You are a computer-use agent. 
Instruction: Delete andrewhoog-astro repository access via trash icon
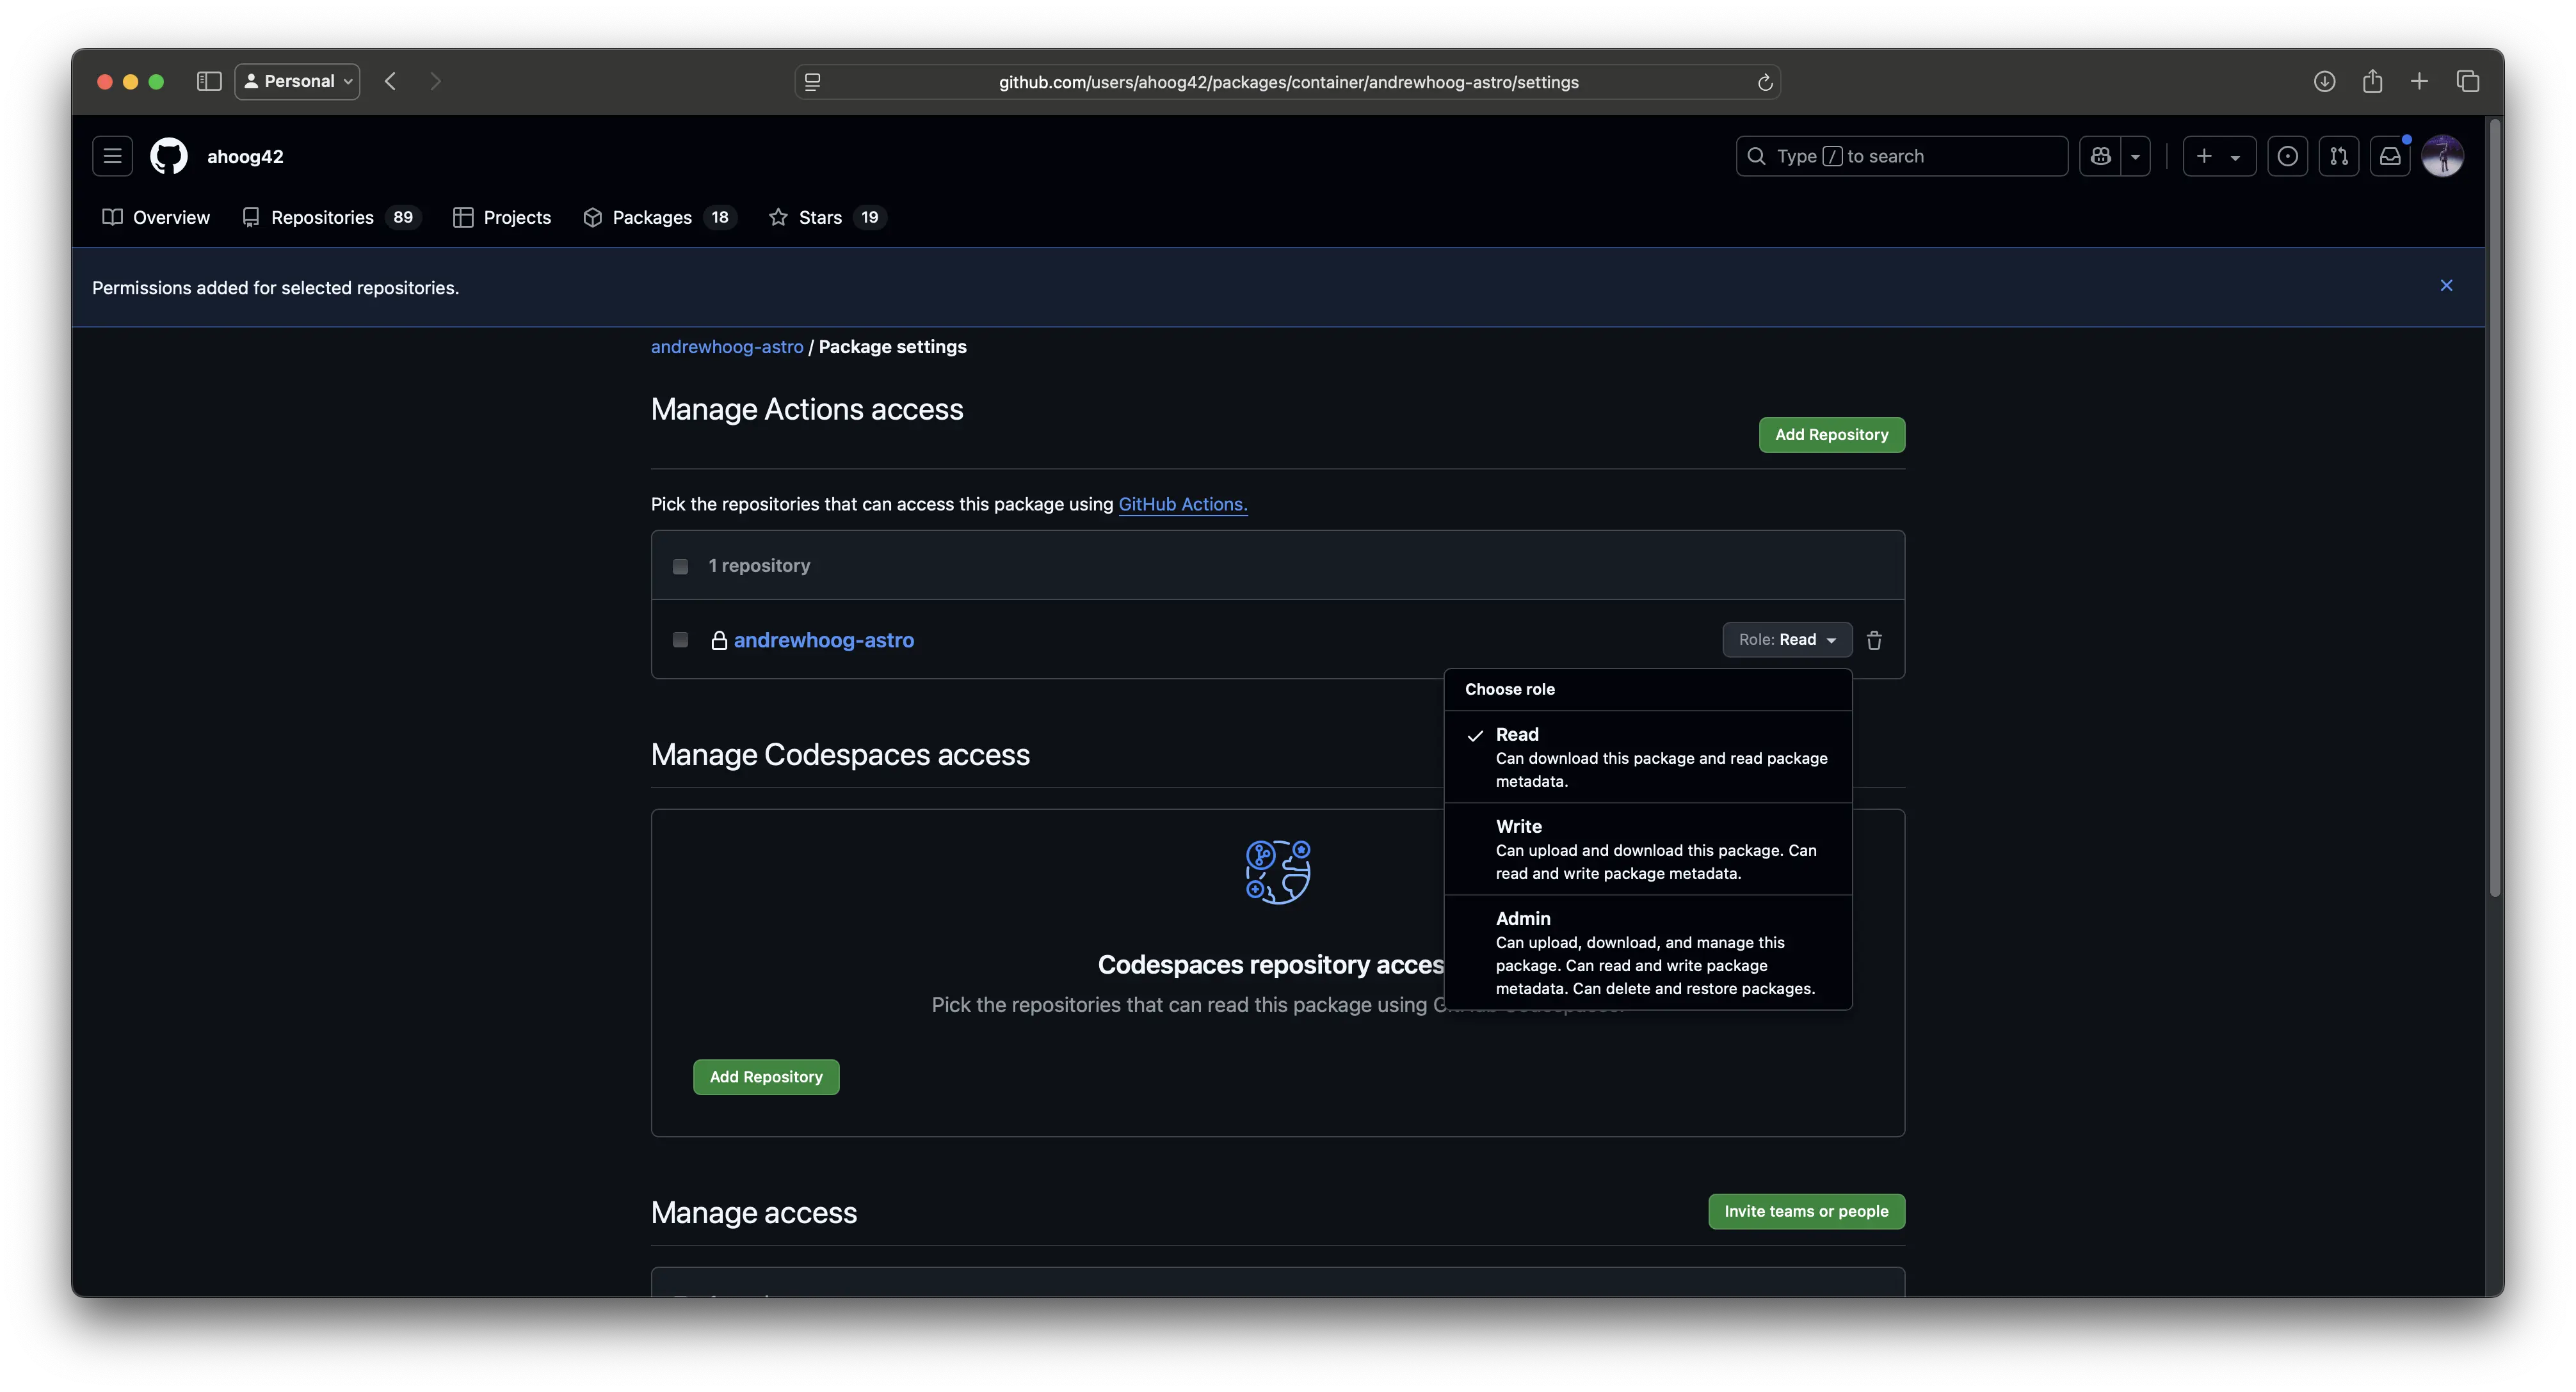click(1874, 640)
